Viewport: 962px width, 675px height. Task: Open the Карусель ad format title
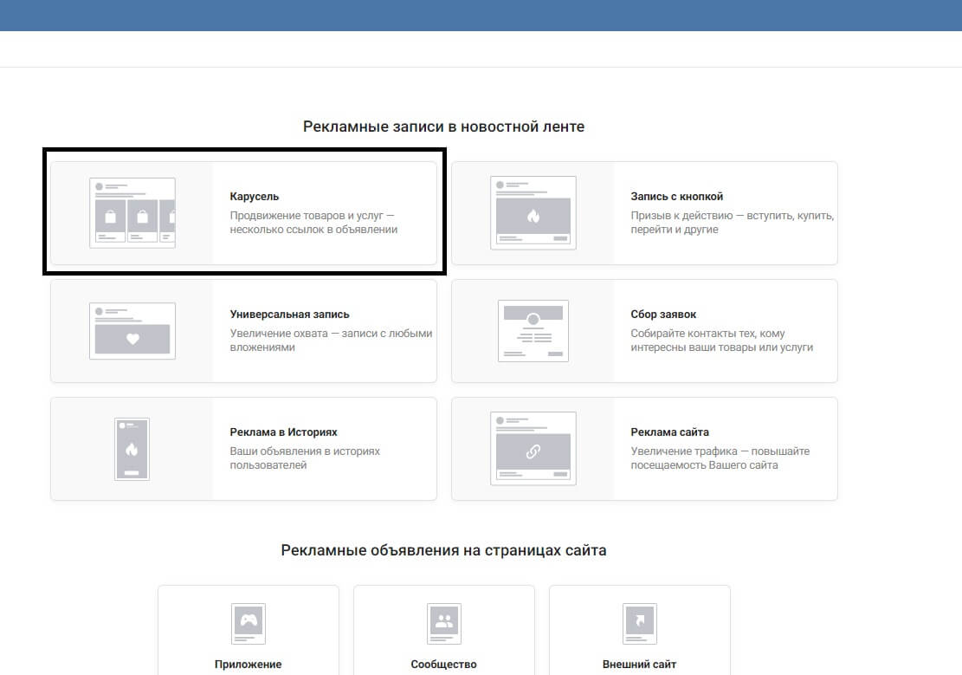[x=254, y=197]
